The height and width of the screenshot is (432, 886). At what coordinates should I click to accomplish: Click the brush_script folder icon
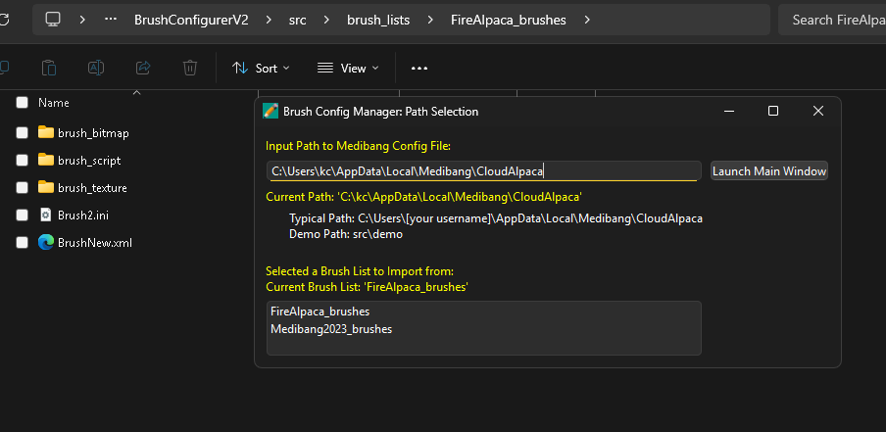click(46, 160)
